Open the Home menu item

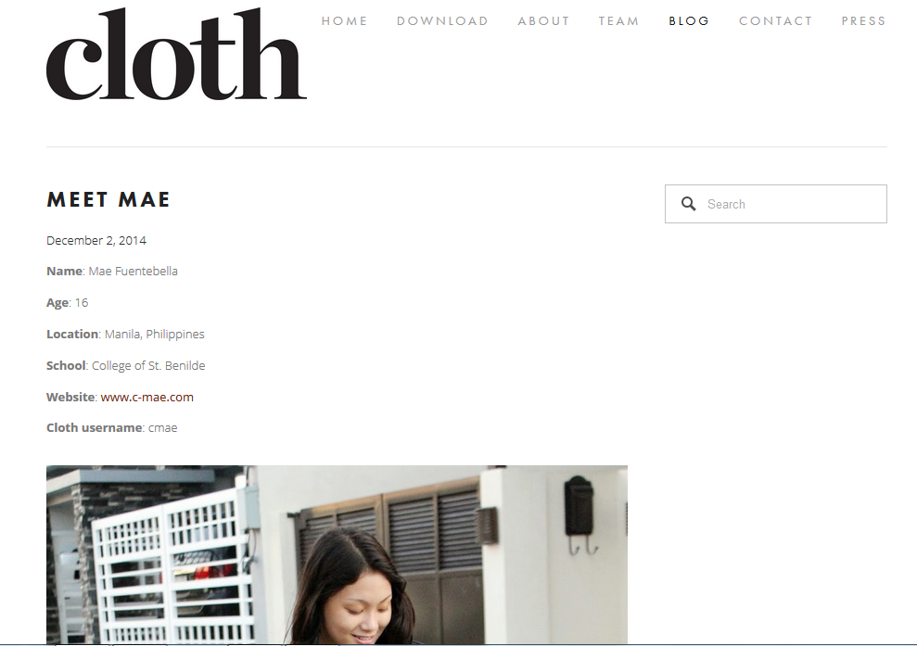click(345, 21)
